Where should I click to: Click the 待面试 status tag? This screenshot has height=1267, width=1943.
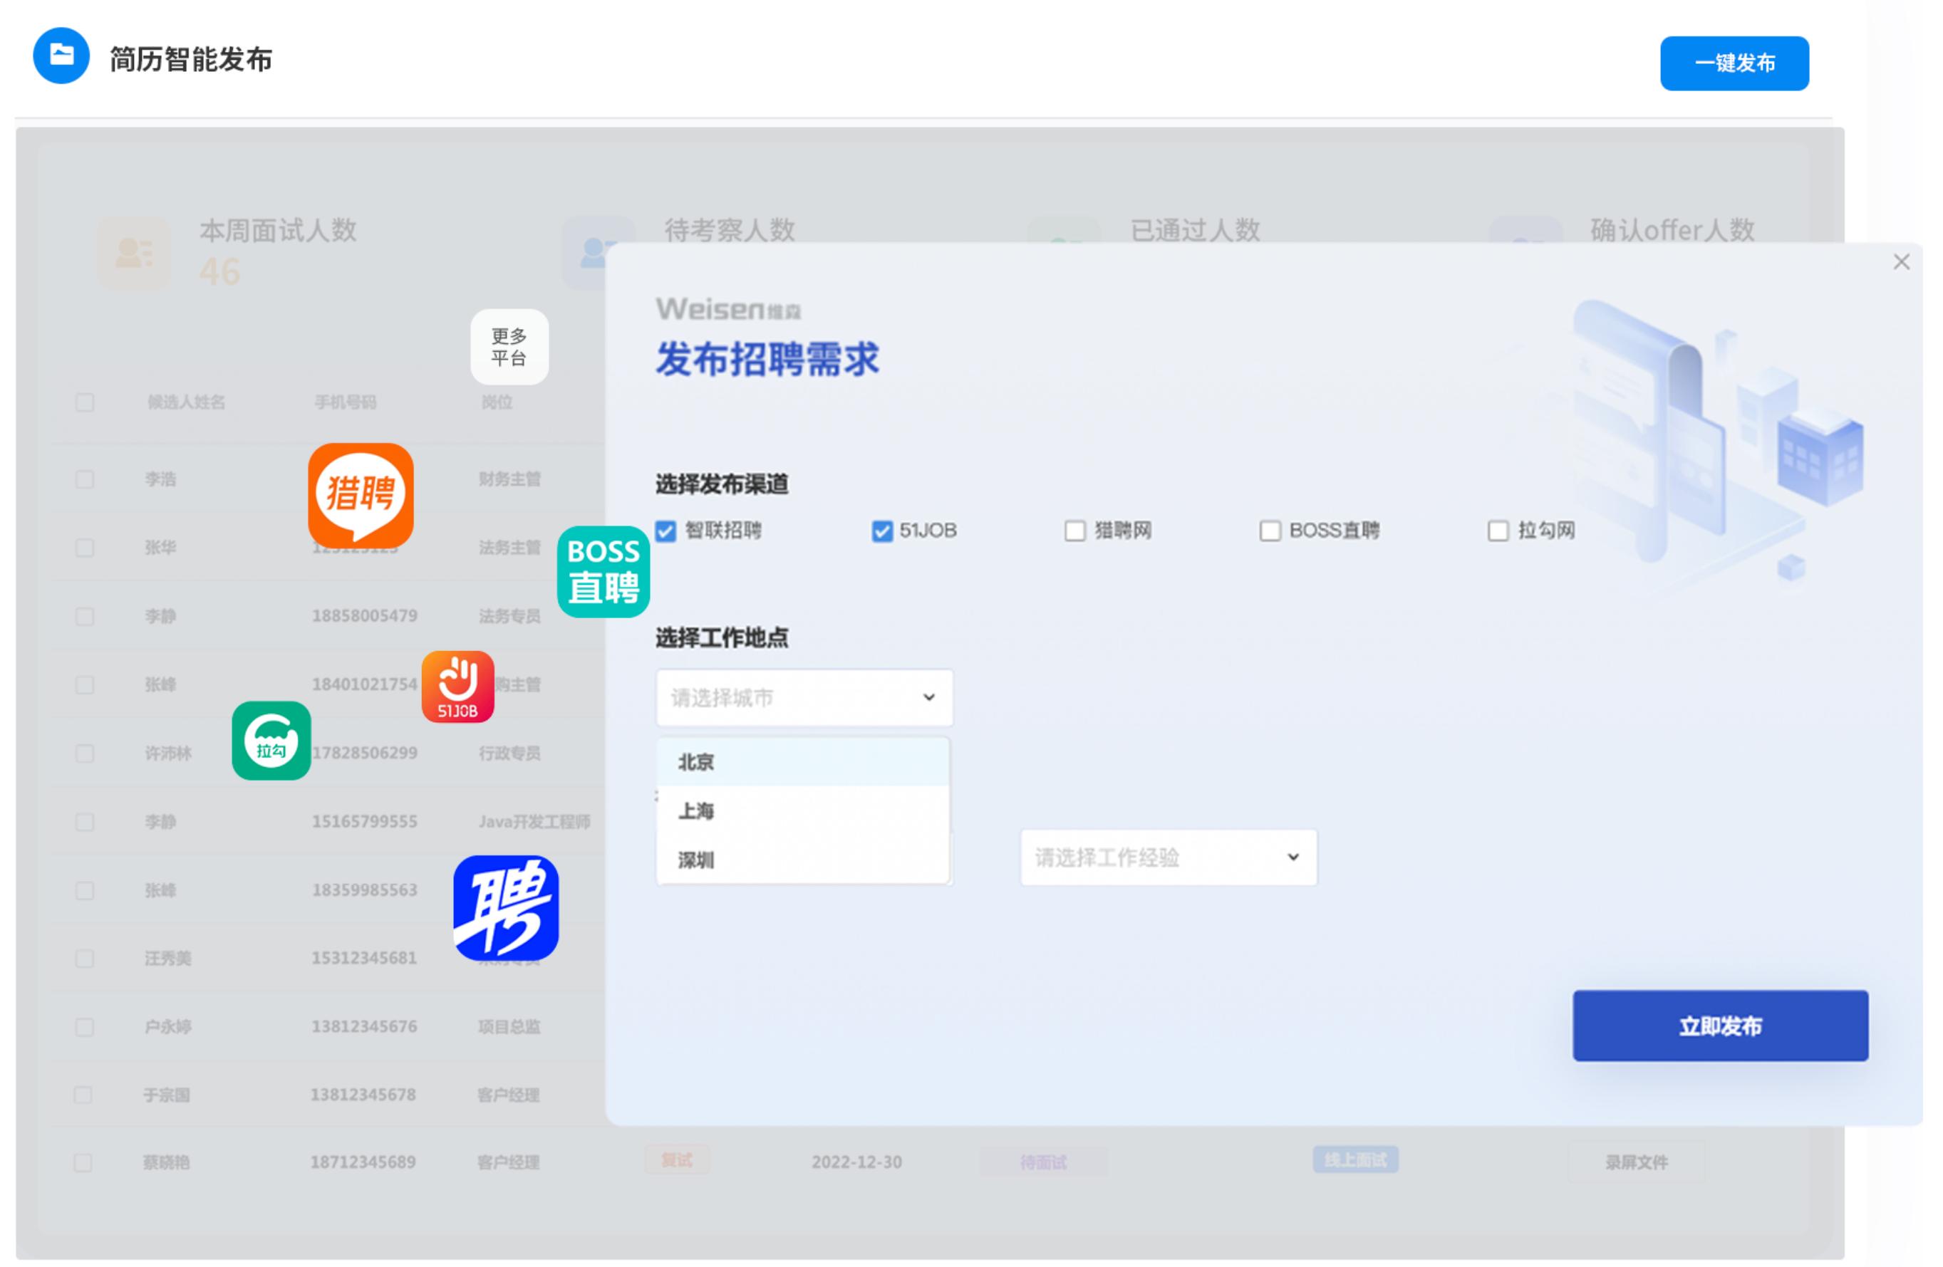coord(1044,1162)
